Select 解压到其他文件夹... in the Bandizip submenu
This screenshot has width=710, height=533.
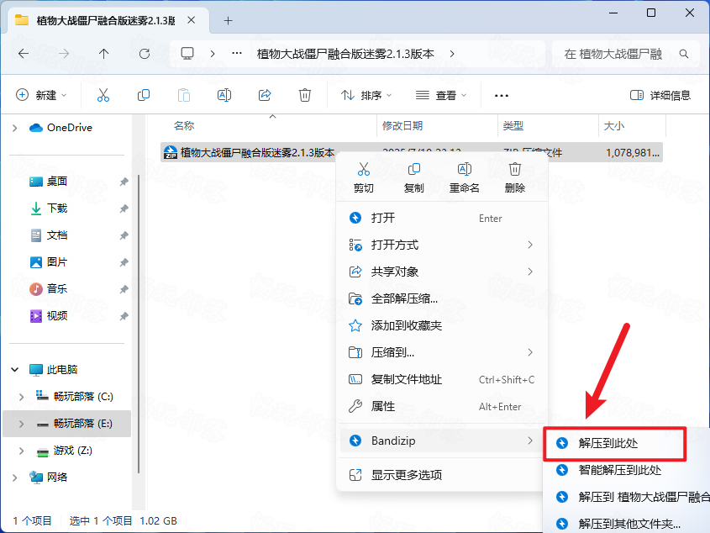pos(628,524)
